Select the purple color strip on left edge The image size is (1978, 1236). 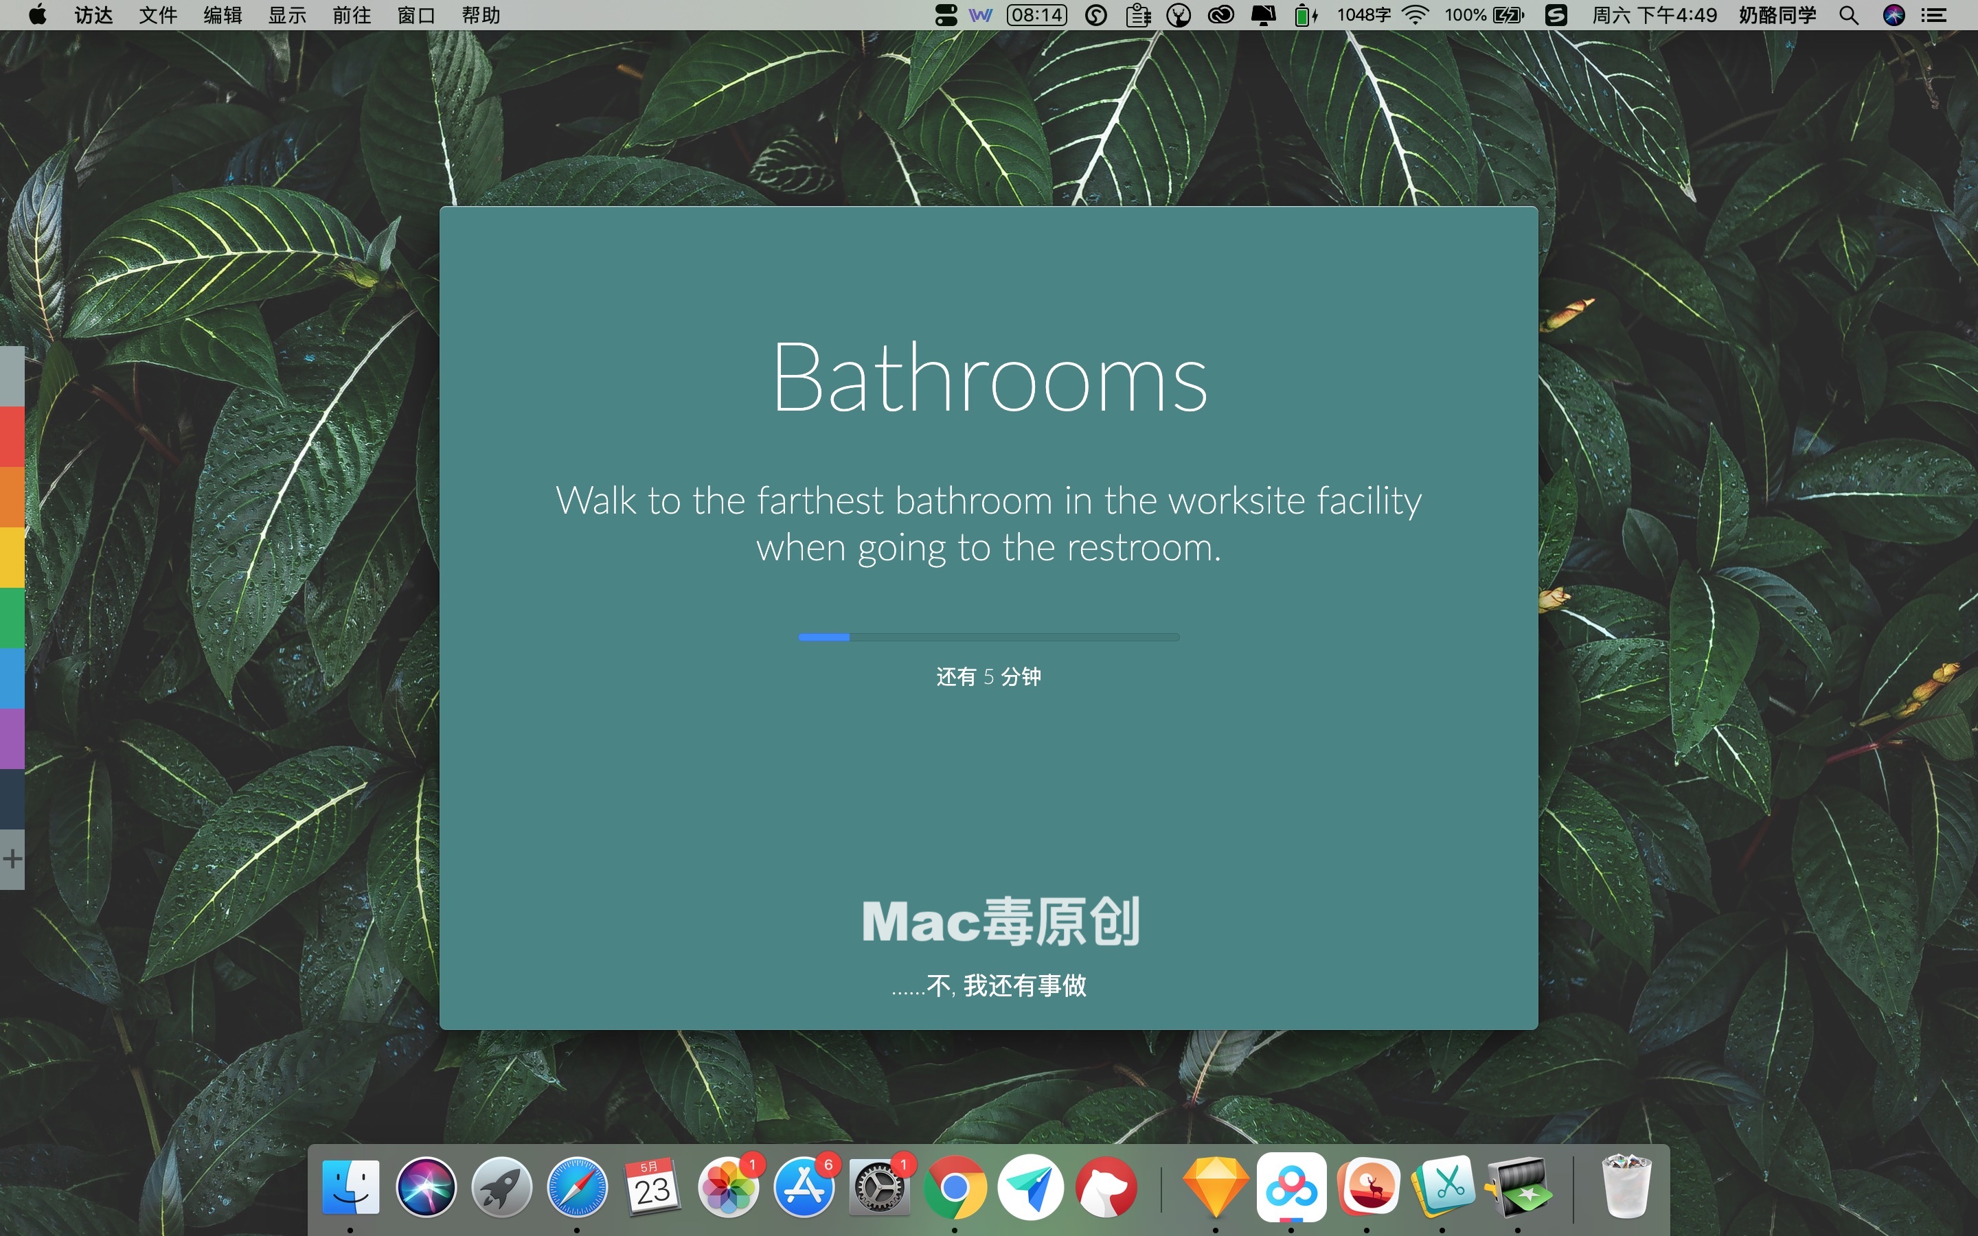click(x=12, y=739)
